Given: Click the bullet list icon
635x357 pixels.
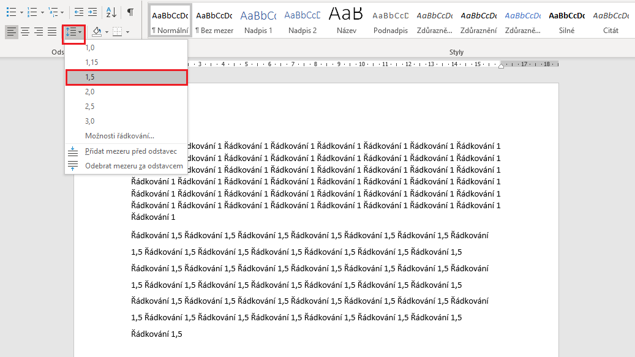Looking at the screenshot, I should [11, 12].
